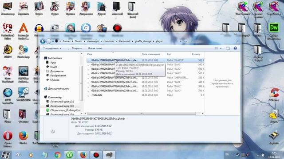Open the Firefox desktop shortcut

click(24, 138)
